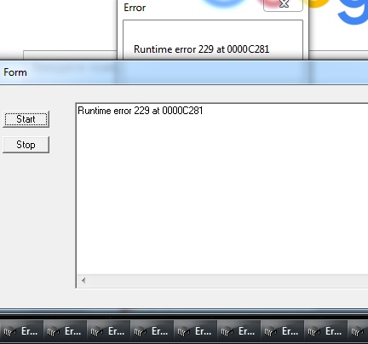Click the Error dialog title text

135,8
